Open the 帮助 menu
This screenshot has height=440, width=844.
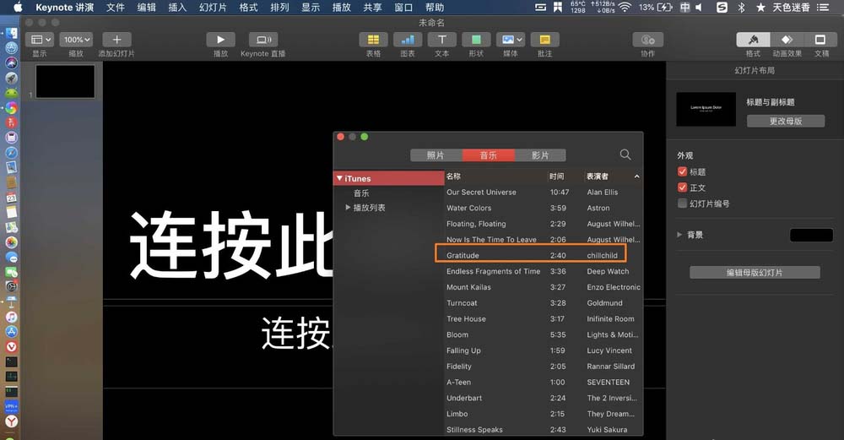[x=435, y=7]
